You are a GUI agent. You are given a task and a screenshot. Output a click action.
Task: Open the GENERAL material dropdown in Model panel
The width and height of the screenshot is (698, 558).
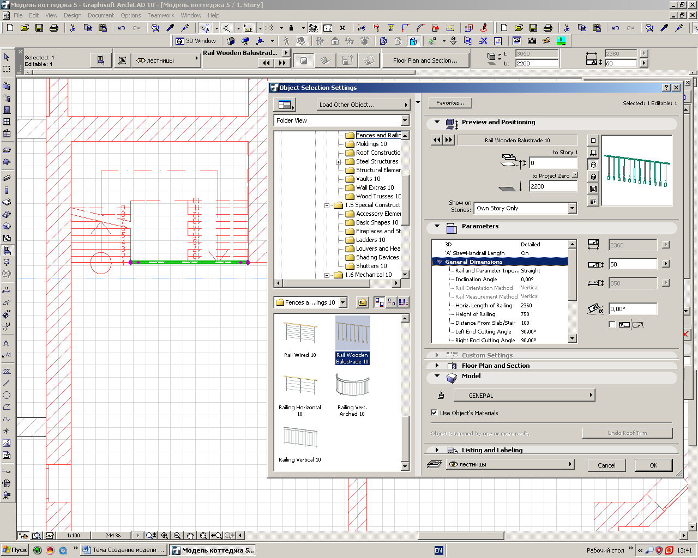pyautogui.click(x=524, y=395)
